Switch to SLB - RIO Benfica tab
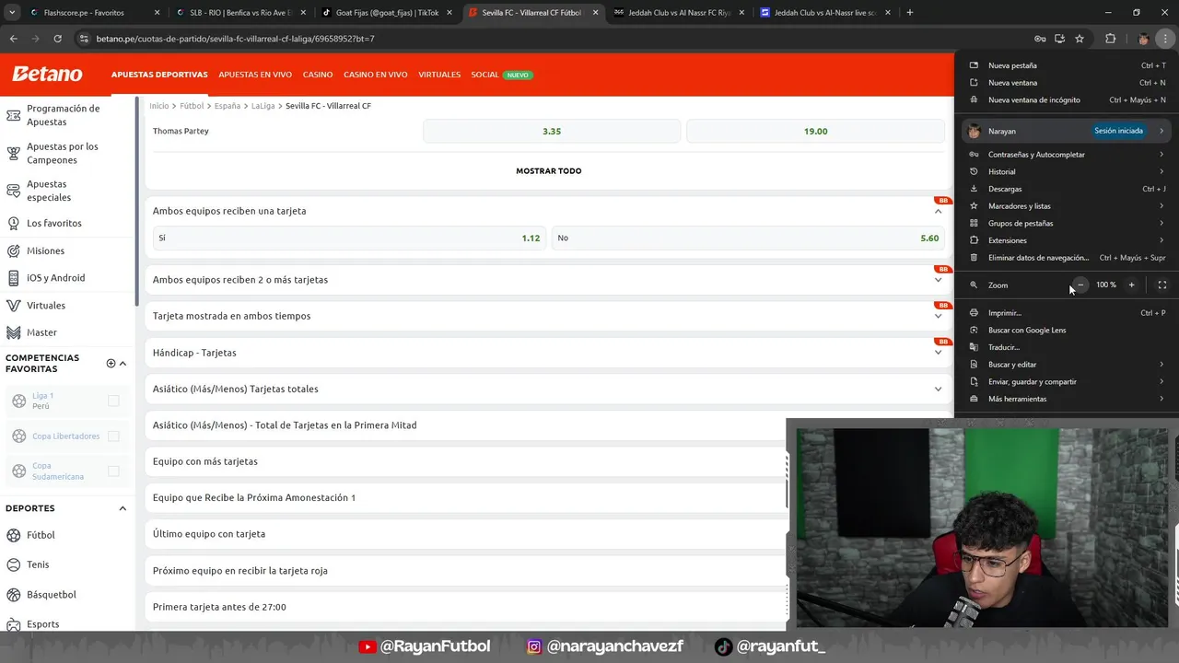 click(x=239, y=13)
